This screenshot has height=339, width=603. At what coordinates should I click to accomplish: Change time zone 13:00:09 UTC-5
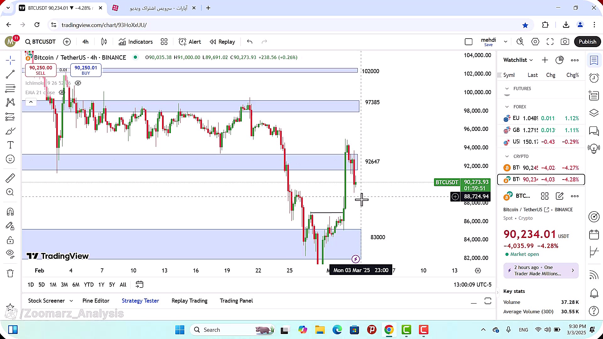472,285
